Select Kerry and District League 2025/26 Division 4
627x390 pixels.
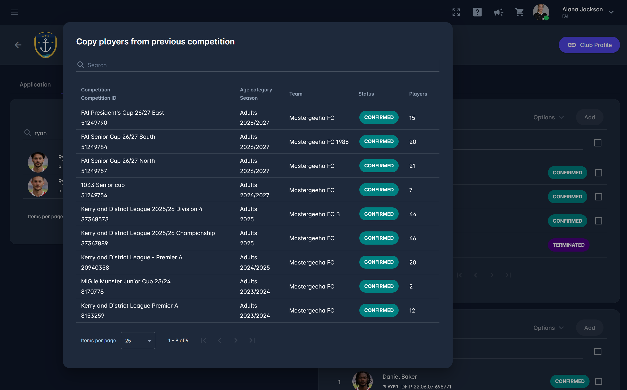pos(258,214)
